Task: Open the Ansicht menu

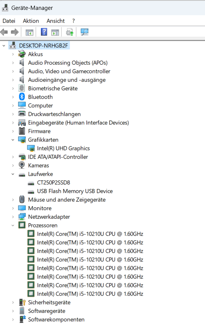Action: click(x=55, y=21)
